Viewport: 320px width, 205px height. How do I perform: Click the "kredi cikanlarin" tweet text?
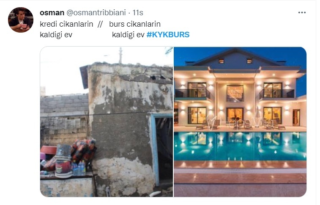pyautogui.click(x=66, y=24)
